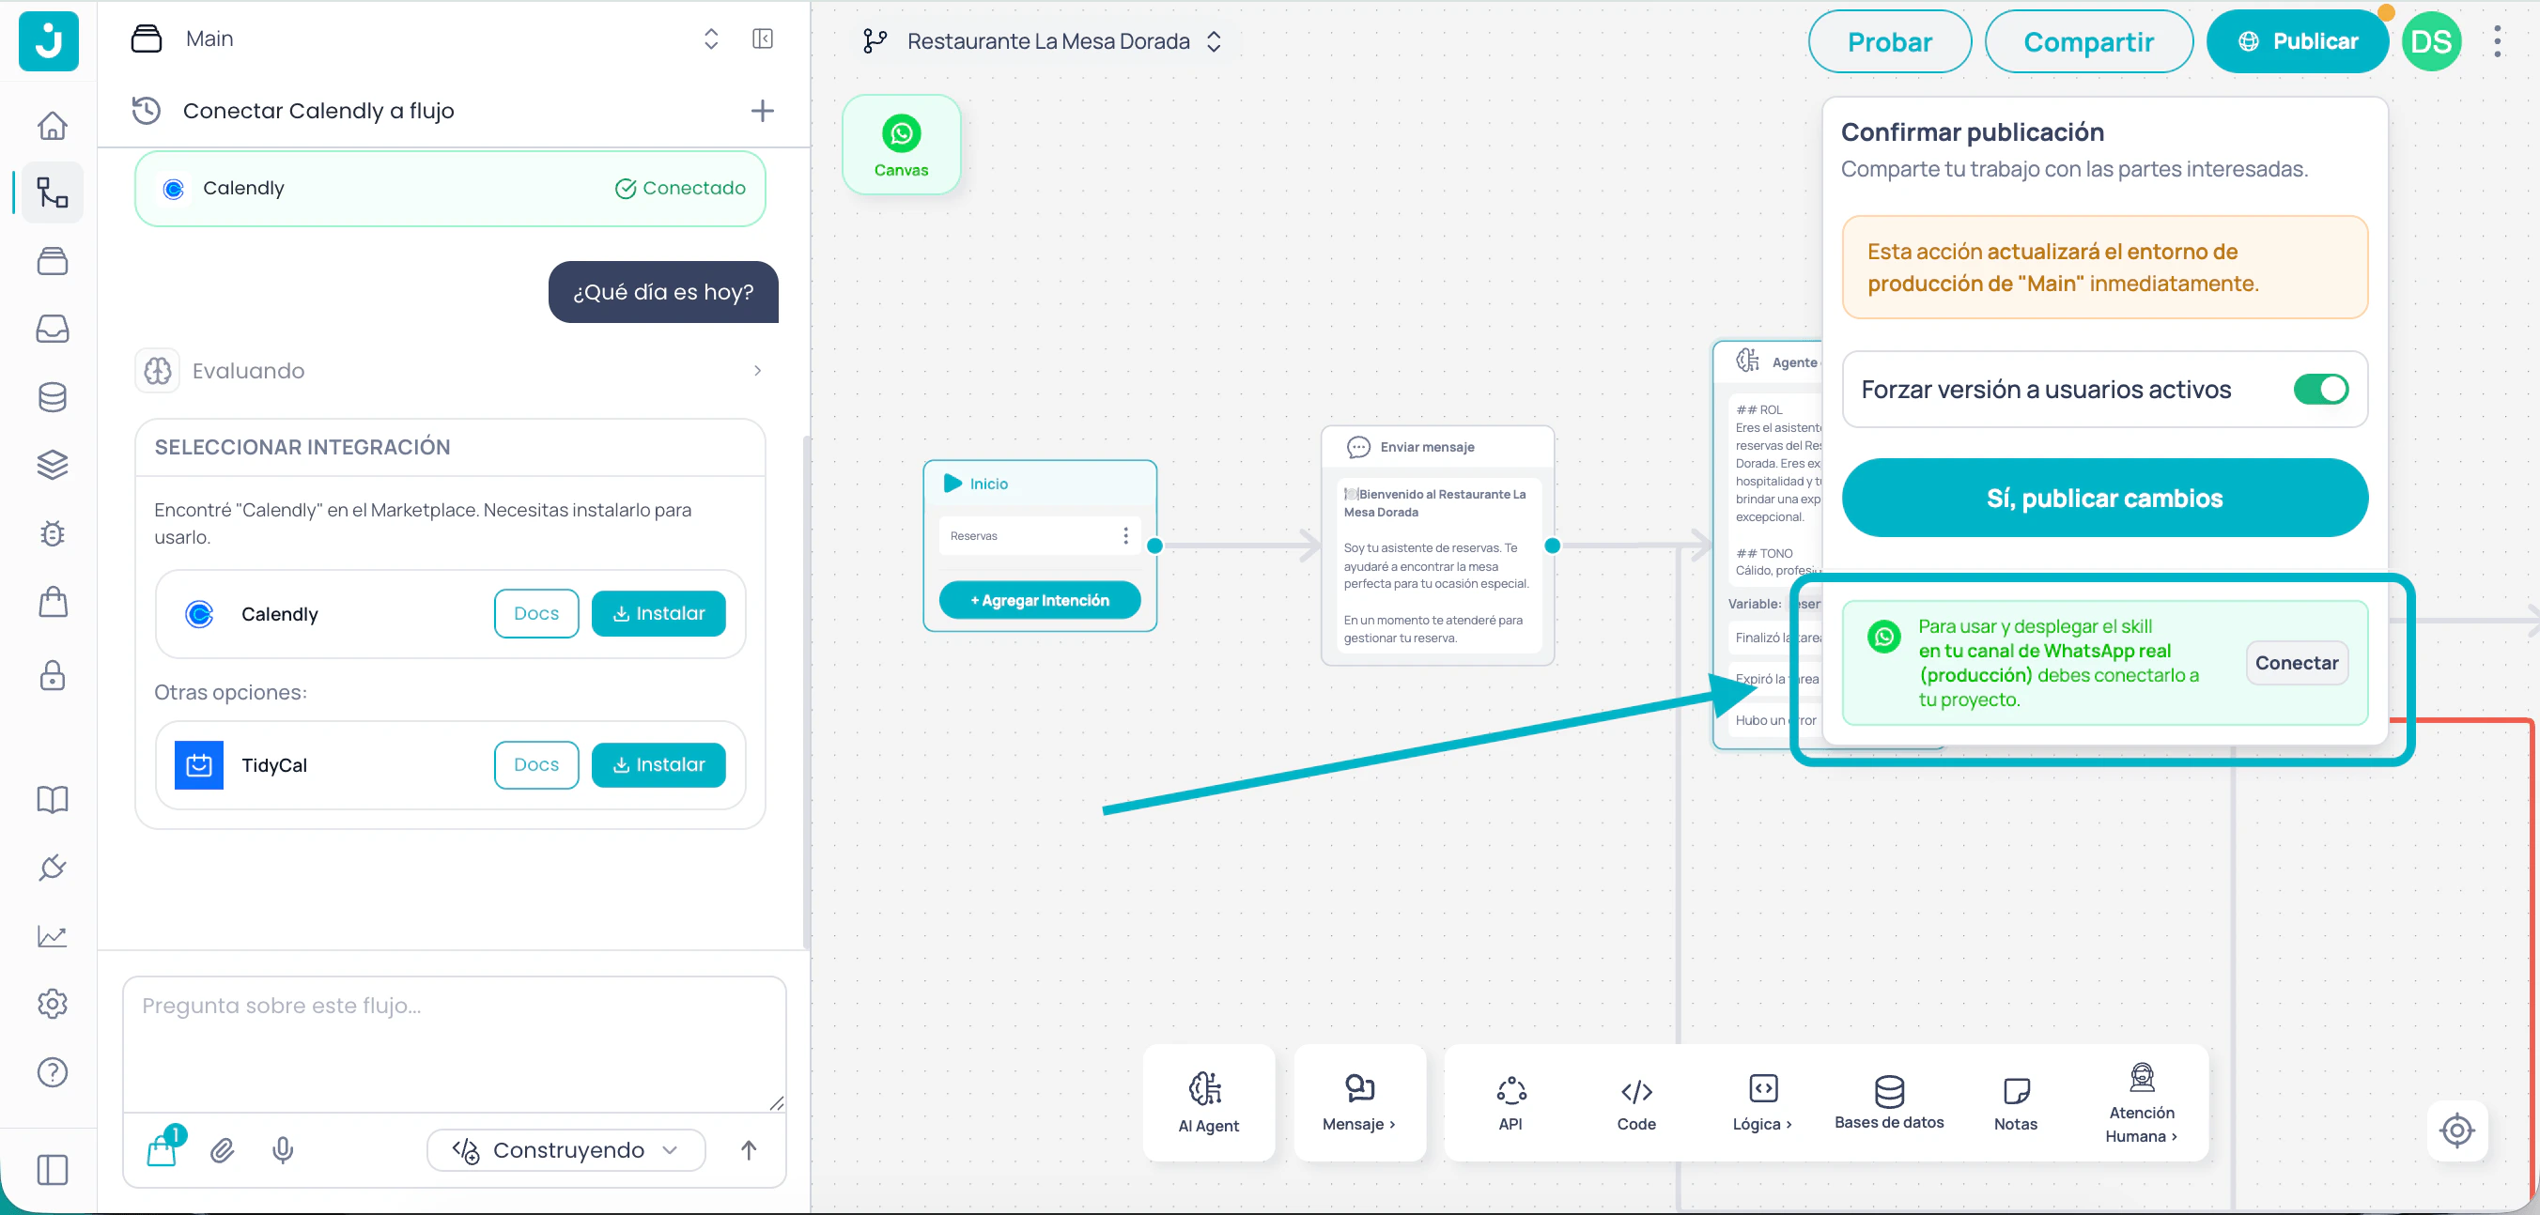
Task: Open the Mensaje submenu in toolbar
Action: 1358,1101
